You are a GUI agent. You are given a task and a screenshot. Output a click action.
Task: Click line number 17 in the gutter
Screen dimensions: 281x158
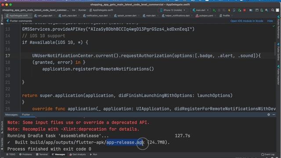click(8, 56)
